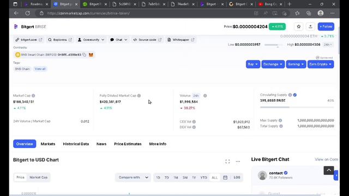Open browser collections icon
Viewport: 349px width, 196px height.
pyautogui.click(x=309, y=13)
